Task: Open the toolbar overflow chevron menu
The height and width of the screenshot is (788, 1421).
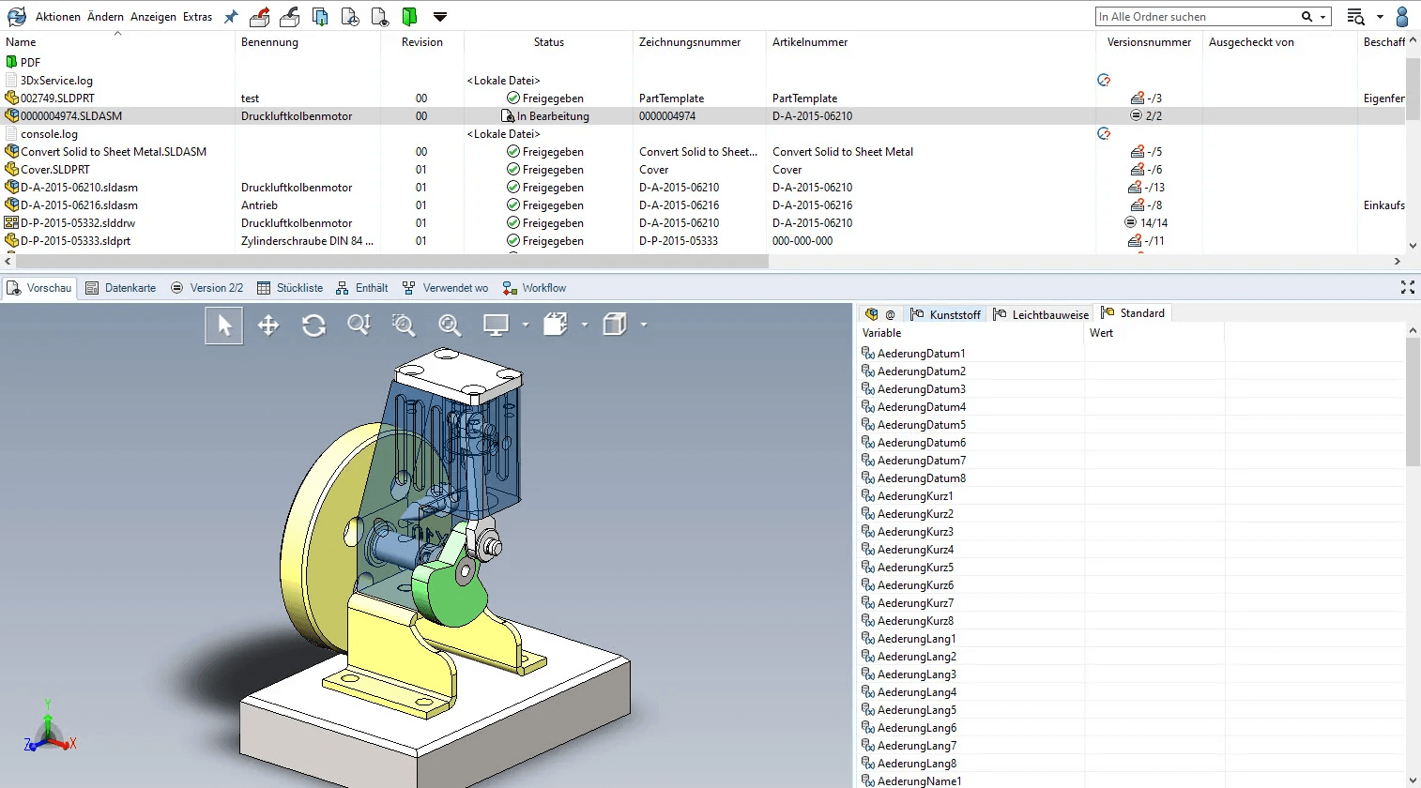Action: click(x=439, y=16)
